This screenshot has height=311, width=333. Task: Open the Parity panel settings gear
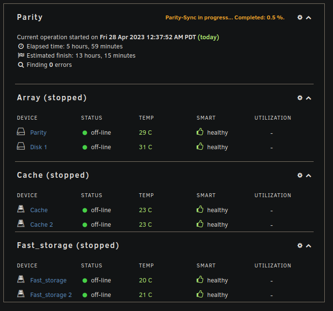300,17
